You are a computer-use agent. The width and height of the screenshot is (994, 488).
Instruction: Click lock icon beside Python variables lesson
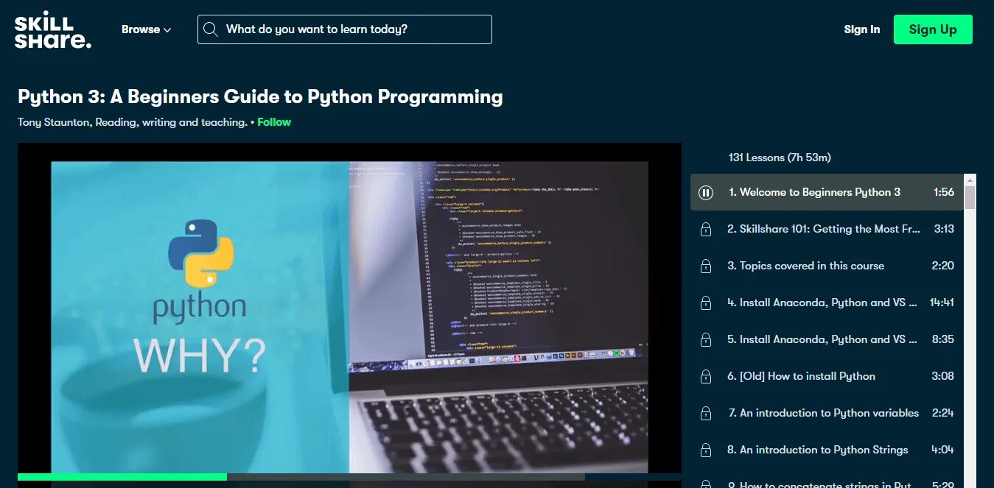(705, 414)
